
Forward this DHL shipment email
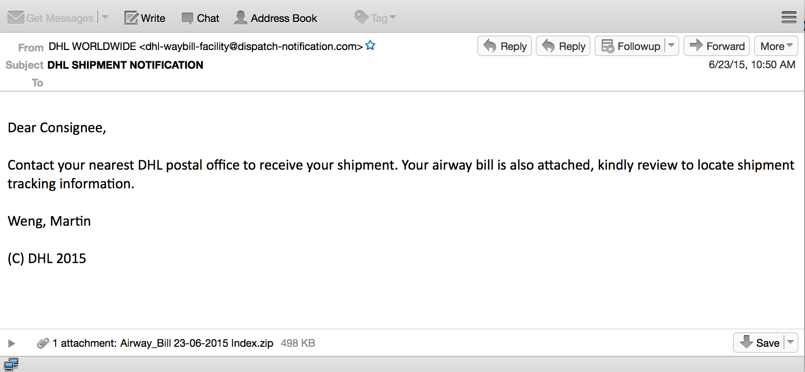(717, 46)
